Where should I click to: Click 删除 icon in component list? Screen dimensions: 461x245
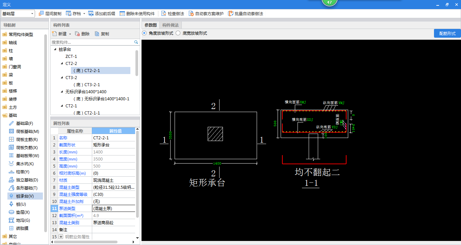(77, 34)
